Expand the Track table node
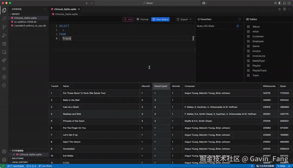This screenshot has height=168, width=293. click(x=248, y=75)
